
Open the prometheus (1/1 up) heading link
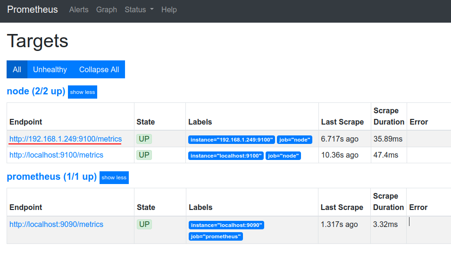52,176
